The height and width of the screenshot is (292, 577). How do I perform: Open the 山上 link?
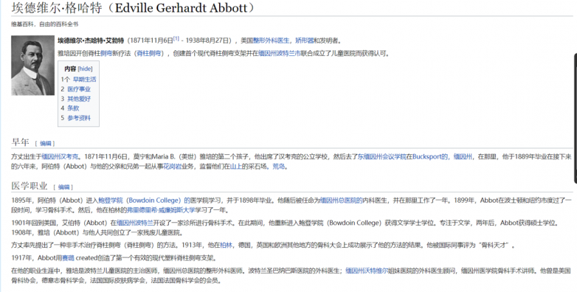pyautogui.click(x=236, y=167)
